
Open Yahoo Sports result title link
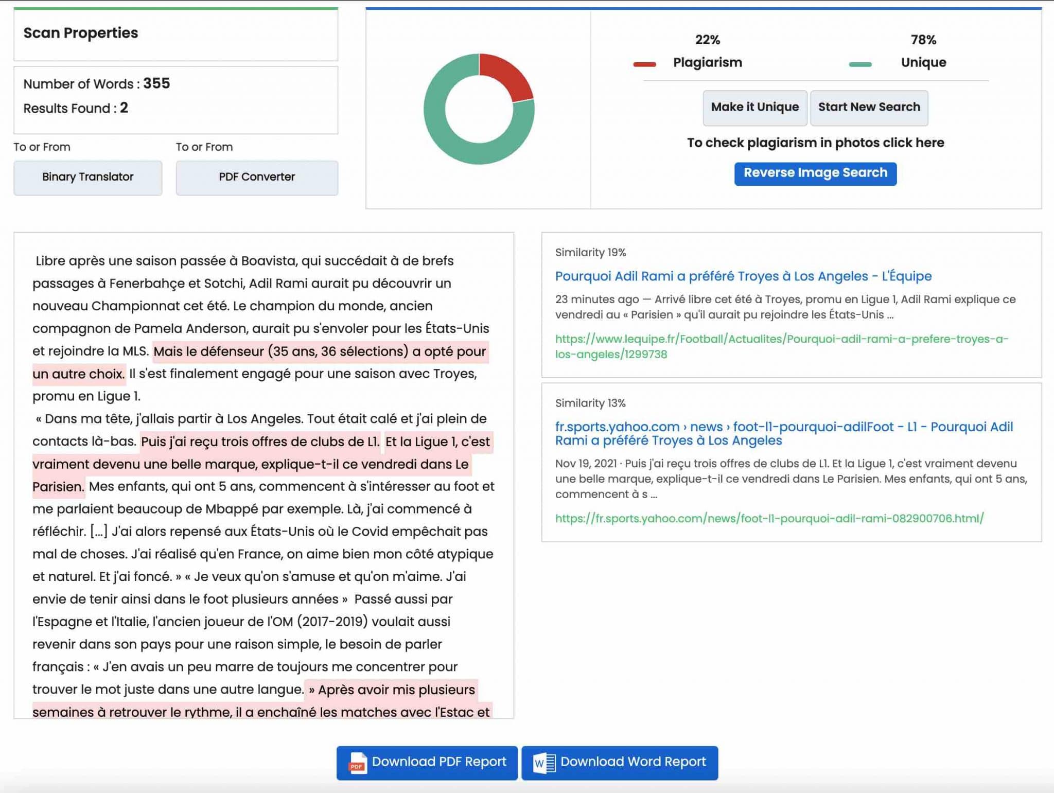coord(784,433)
